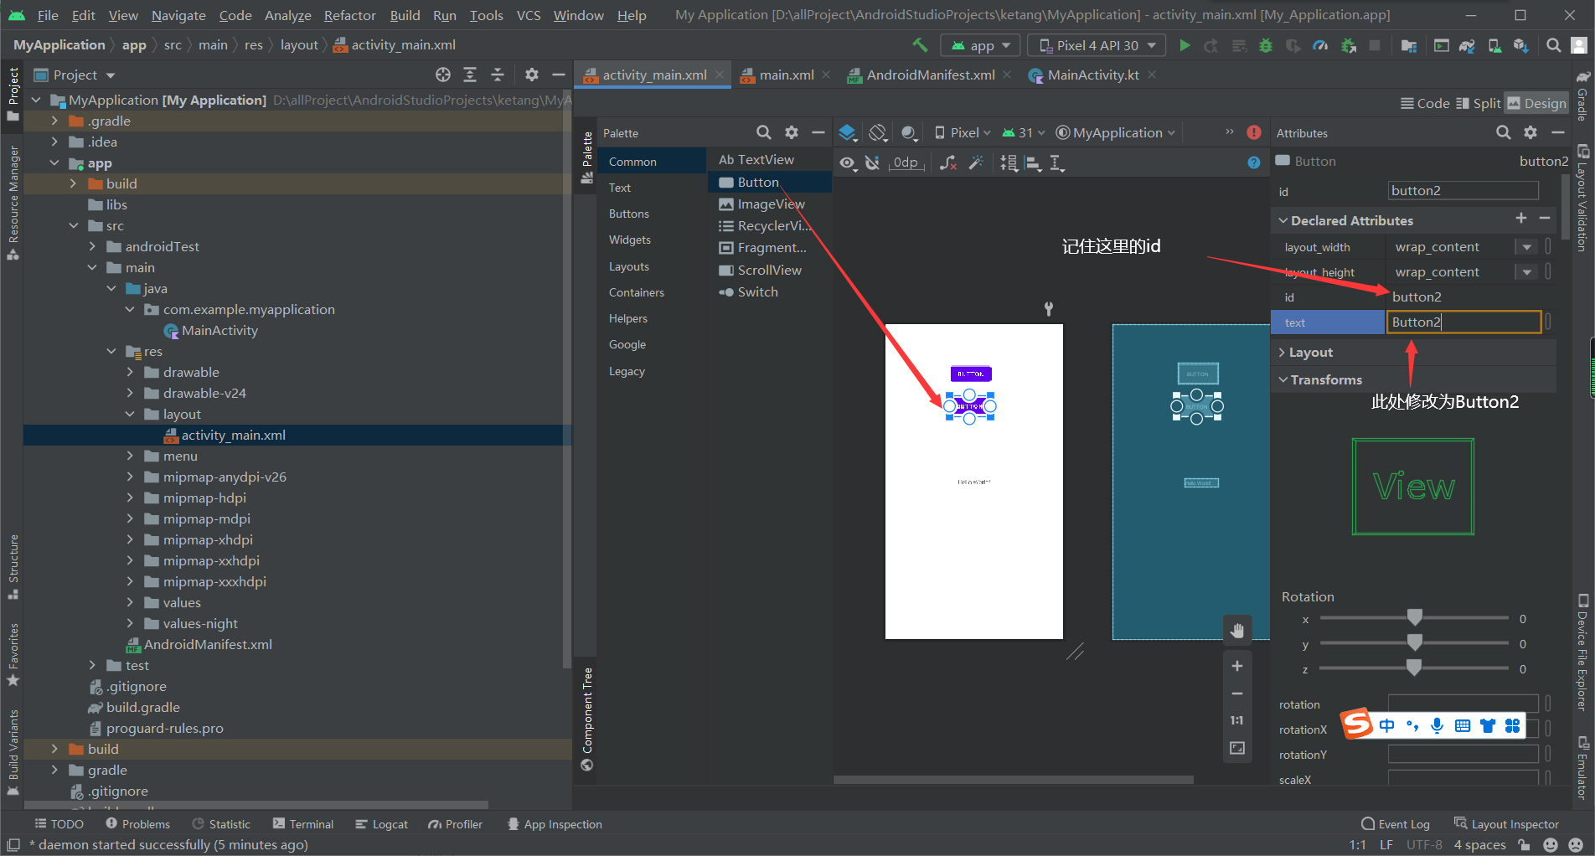The image size is (1595, 856).
Task: Click the Debug app bug icon
Action: (1266, 45)
